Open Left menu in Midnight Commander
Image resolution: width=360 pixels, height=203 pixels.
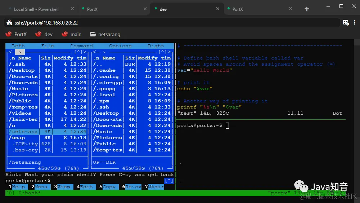[18, 46]
